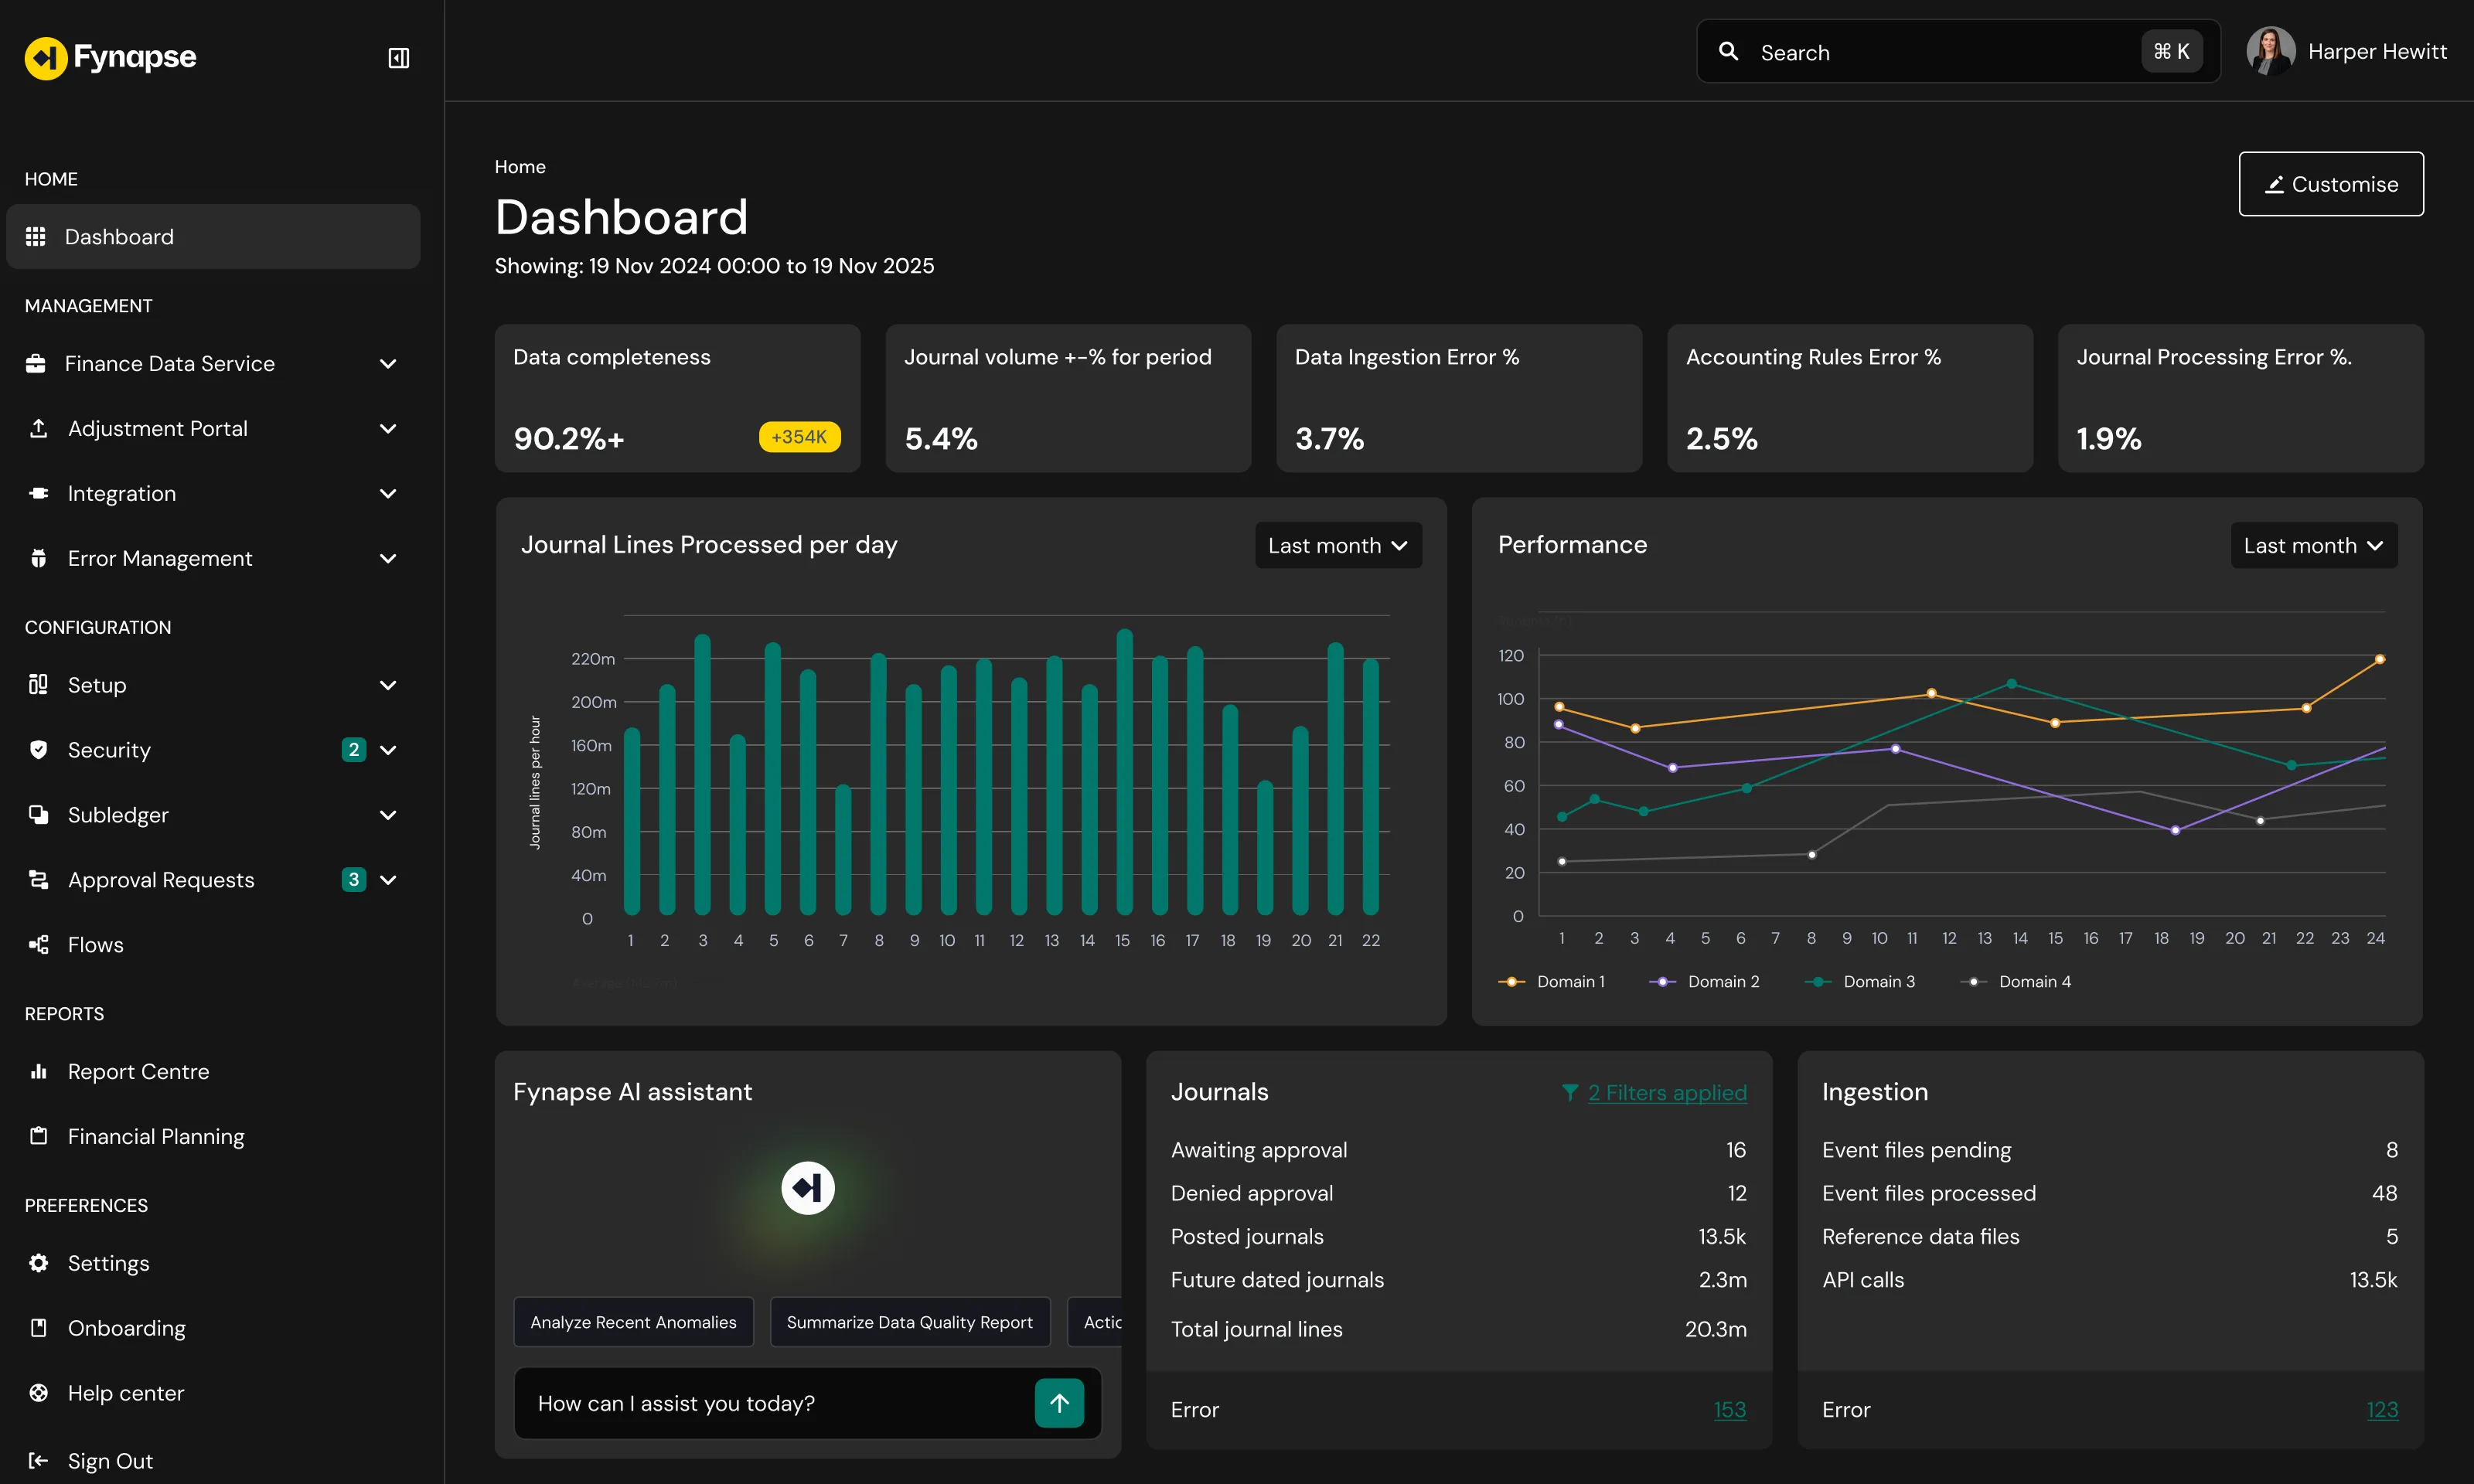
Task: Toggle Domain 4 legend series
Action: pyautogui.click(x=2016, y=982)
